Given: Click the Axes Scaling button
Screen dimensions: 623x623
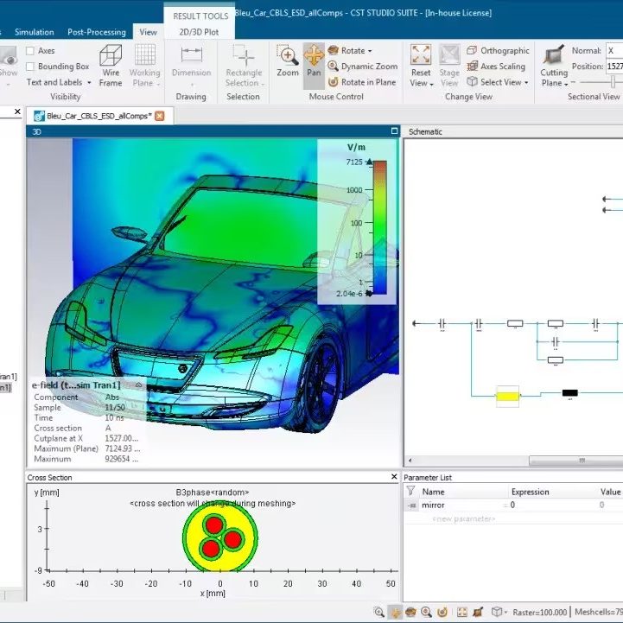Looking at the screenshot, I should pos(496,67).
